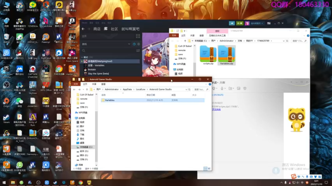Expand address history dropdown in 1746620789 window

coord(283,41)
